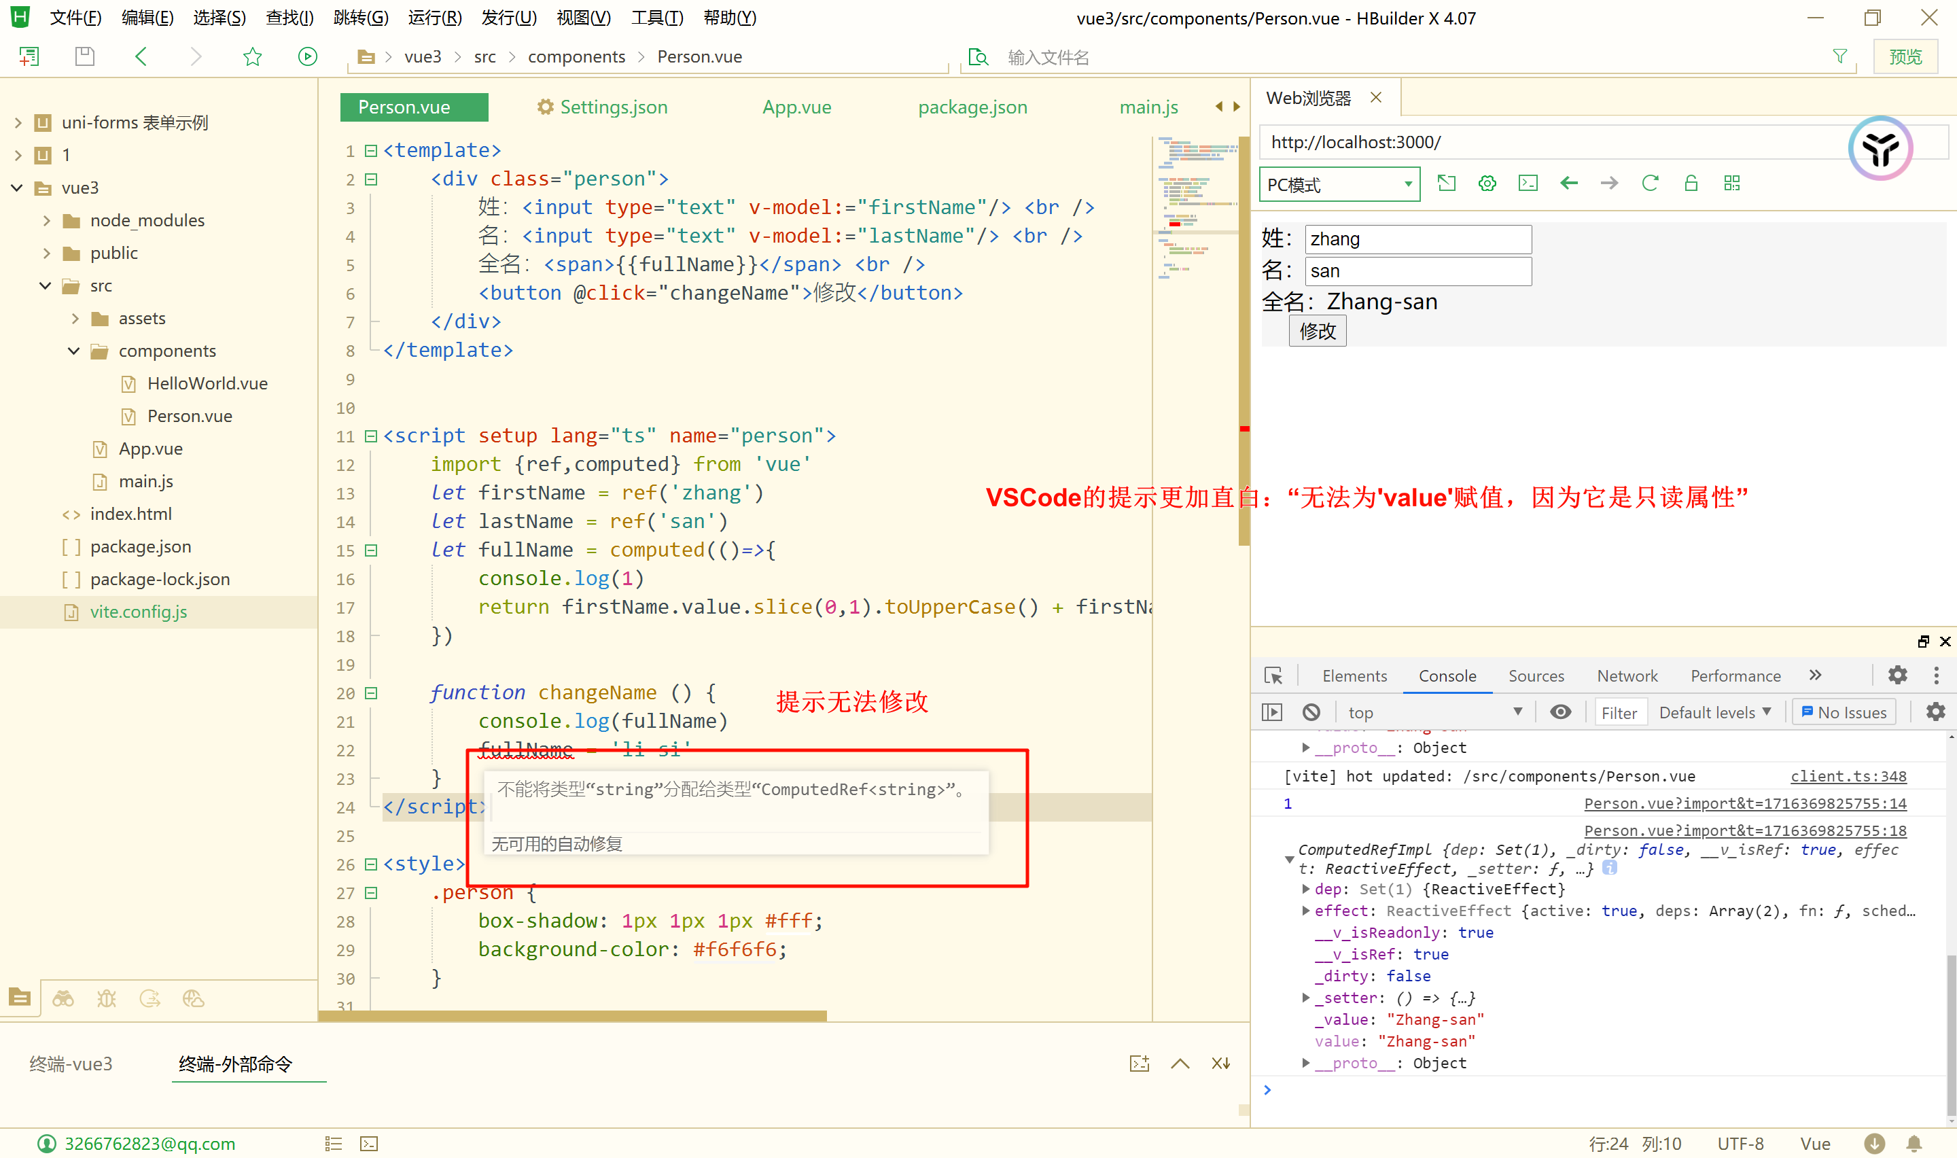Open the PC模式 device mode dropdown
Viewport: 1957px width, 1158px height.
tap(1339, 185)
